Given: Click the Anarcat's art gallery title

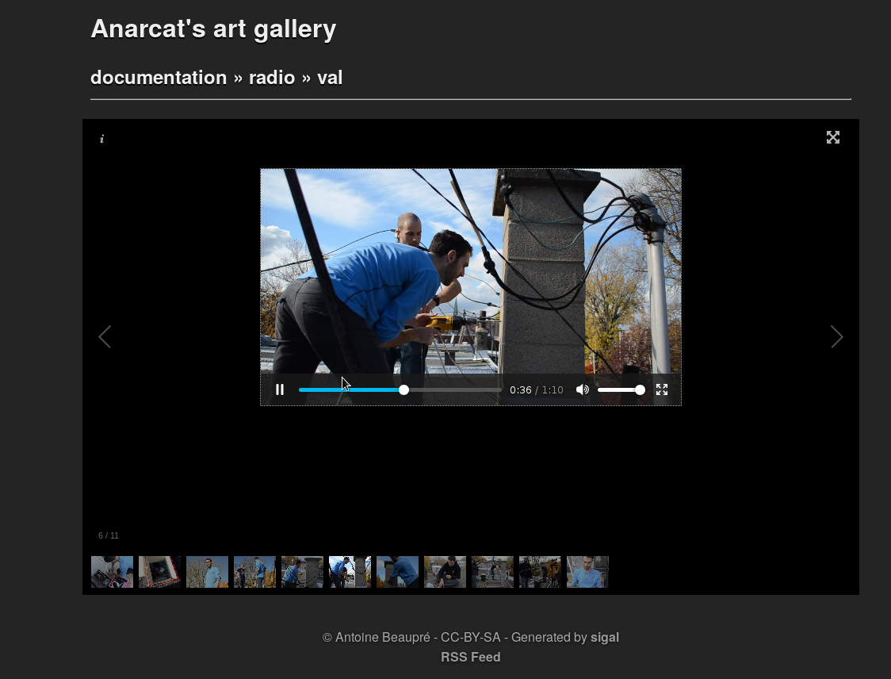Looking at the screenshot, I should 213,29.
